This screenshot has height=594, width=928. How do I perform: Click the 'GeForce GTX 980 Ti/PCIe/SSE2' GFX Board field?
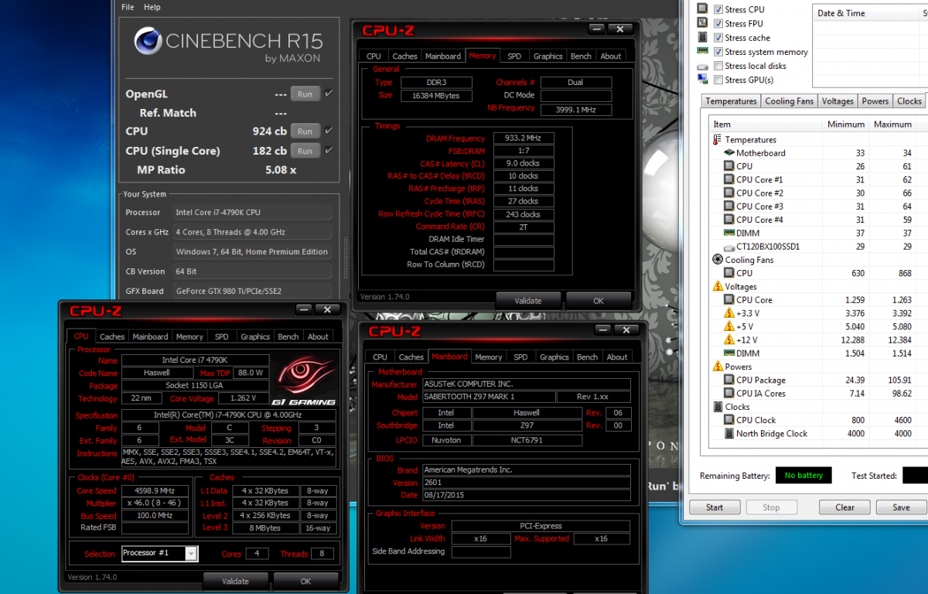[252, 291]
